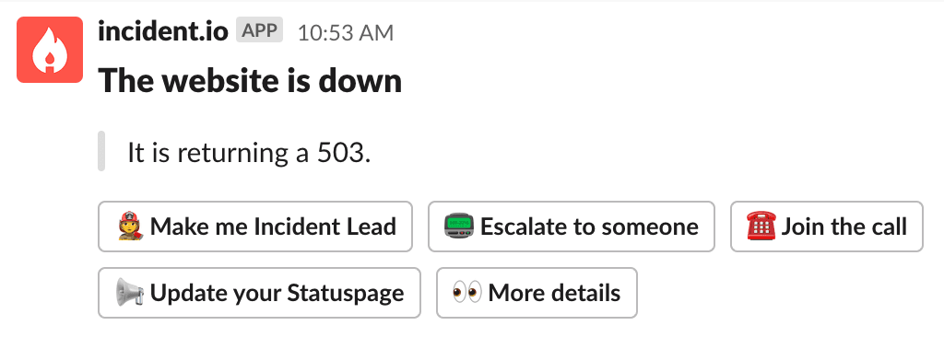Claim the role with Make me Incident Lead
This screenshot has width=944, height=337.
(x=255, y=227)
